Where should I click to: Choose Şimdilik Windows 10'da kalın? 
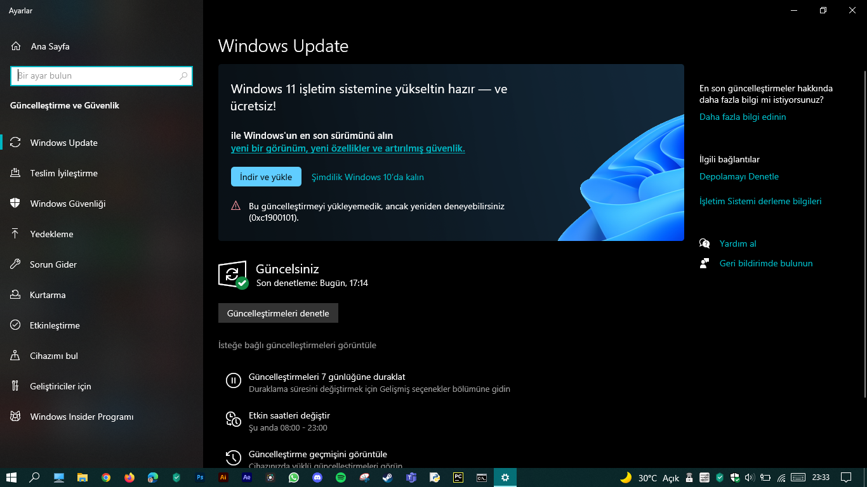(367, 177)
